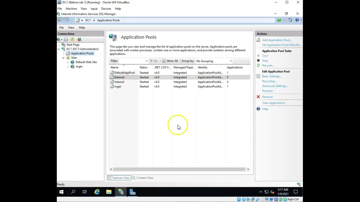Open Set Application Pool Defaults
The height and width of the screenshot is (202, 360).
pyautogui.click(x=282, y=45)
